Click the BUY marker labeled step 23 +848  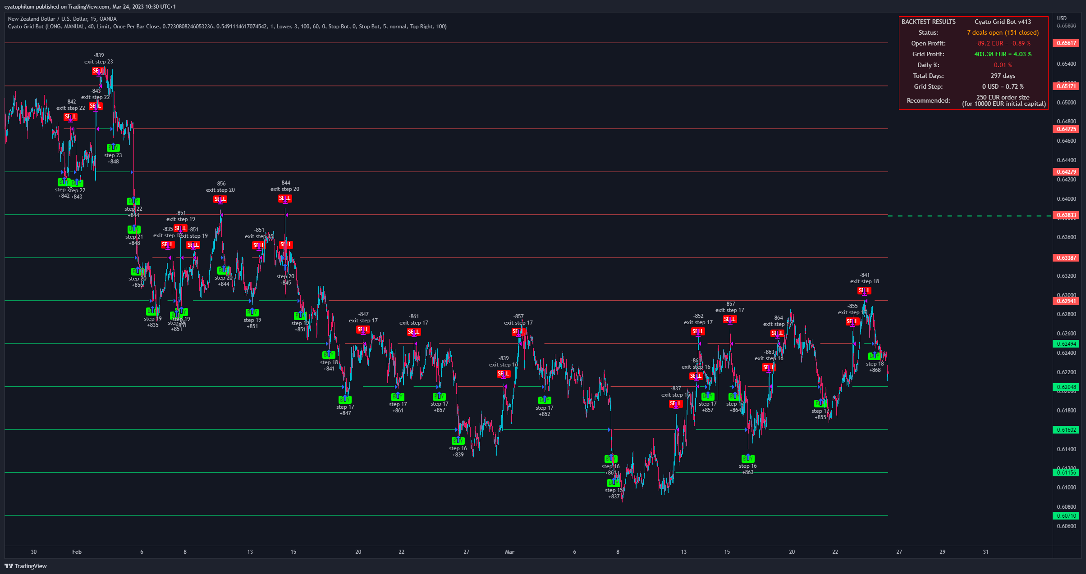113,147
